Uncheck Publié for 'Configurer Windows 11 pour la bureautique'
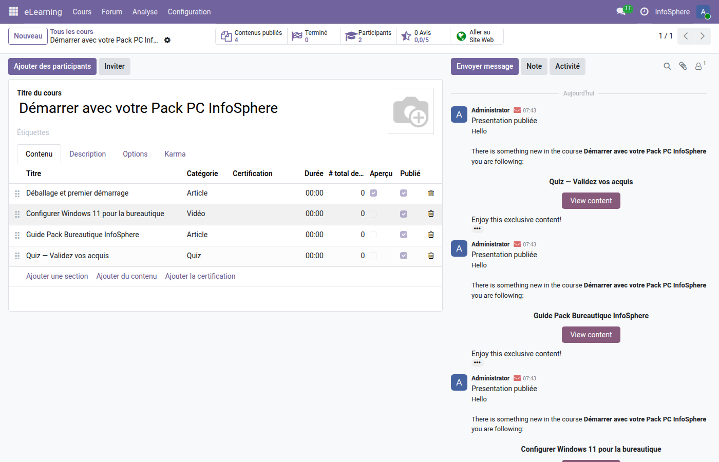The width and height of the screenshot is (719, 462). click(x=403, y=214)
